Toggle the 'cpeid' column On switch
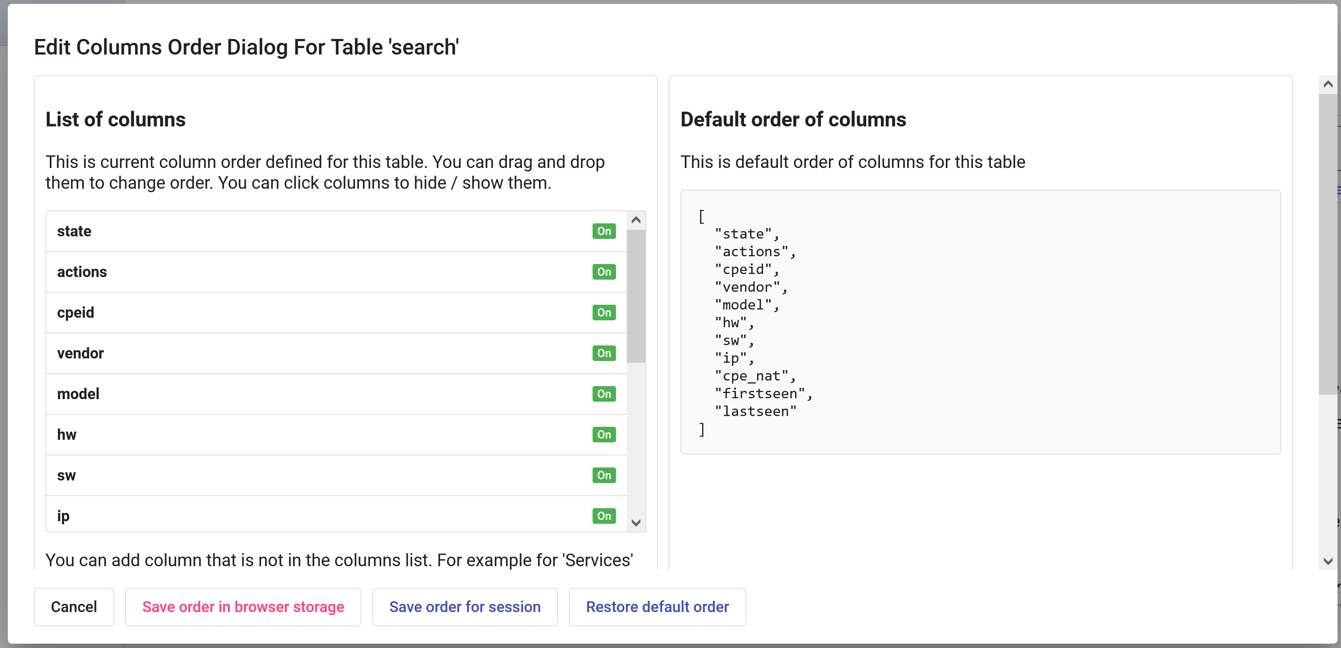Image resolution: width=1341 pixels, height=648 pixels. pos(603,312)
